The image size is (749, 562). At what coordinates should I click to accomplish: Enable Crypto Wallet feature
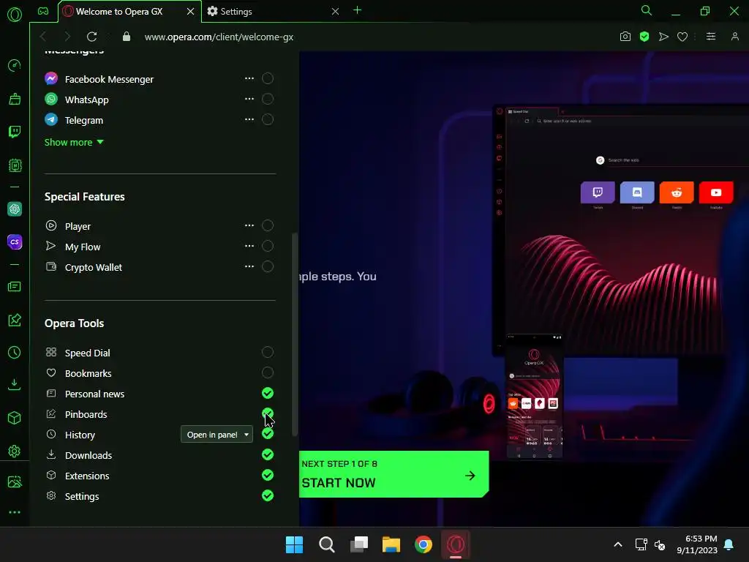(268, 266)
